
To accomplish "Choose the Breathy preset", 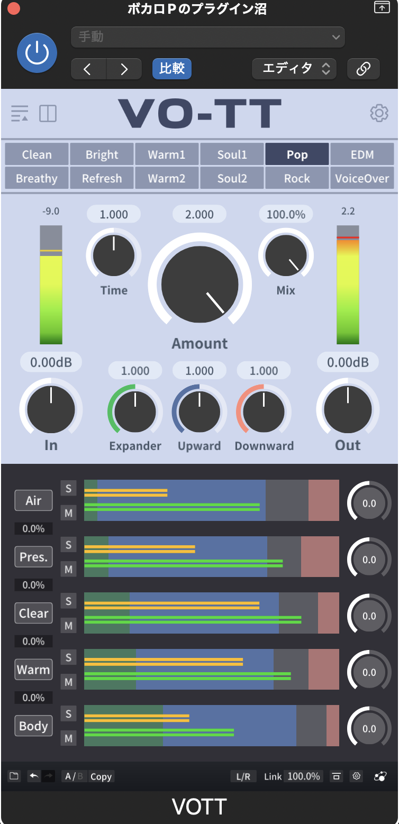I will [x=37, y=178].
